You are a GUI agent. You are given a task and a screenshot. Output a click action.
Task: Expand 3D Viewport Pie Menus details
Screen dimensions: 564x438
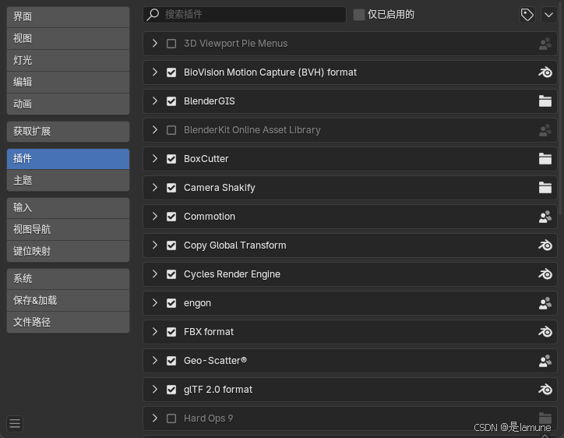tap(155, 44)
